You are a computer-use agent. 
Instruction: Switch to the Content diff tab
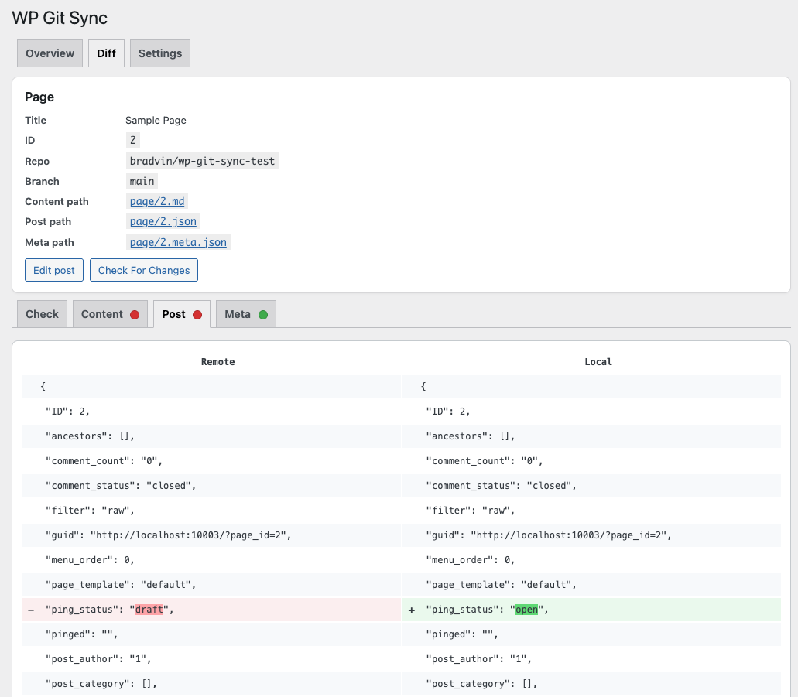point(110,314)
